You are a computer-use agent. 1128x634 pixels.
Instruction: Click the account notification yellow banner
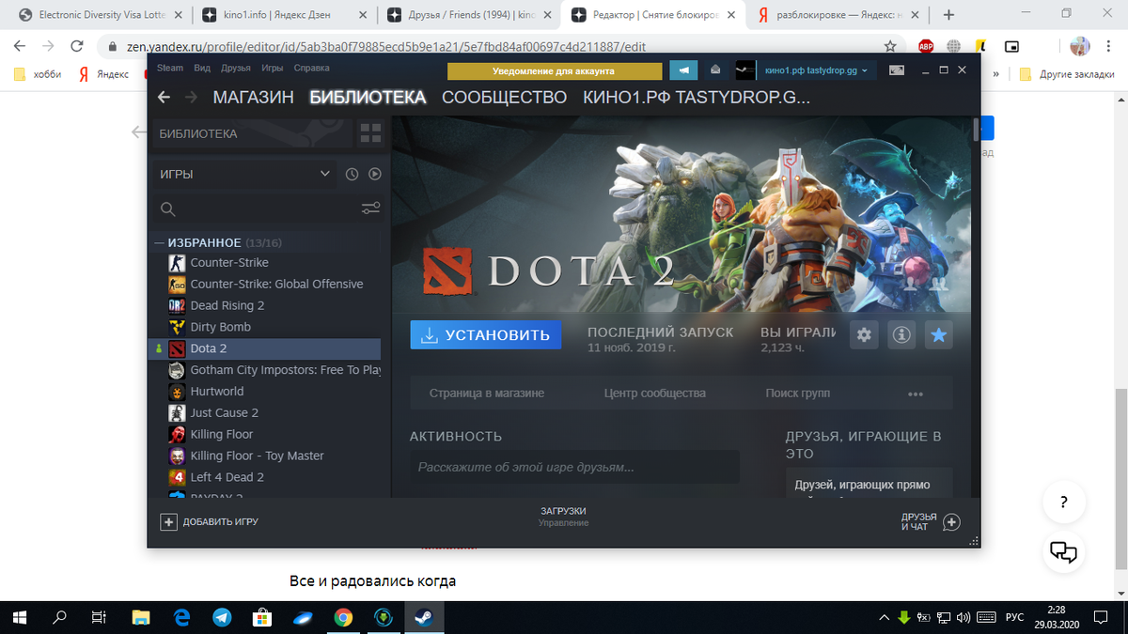(555, 70)
